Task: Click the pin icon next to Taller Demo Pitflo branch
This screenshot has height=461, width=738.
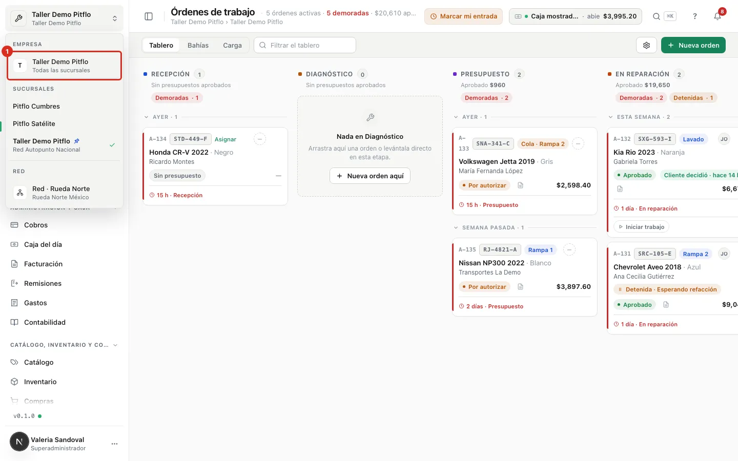Action: (77, 141)
